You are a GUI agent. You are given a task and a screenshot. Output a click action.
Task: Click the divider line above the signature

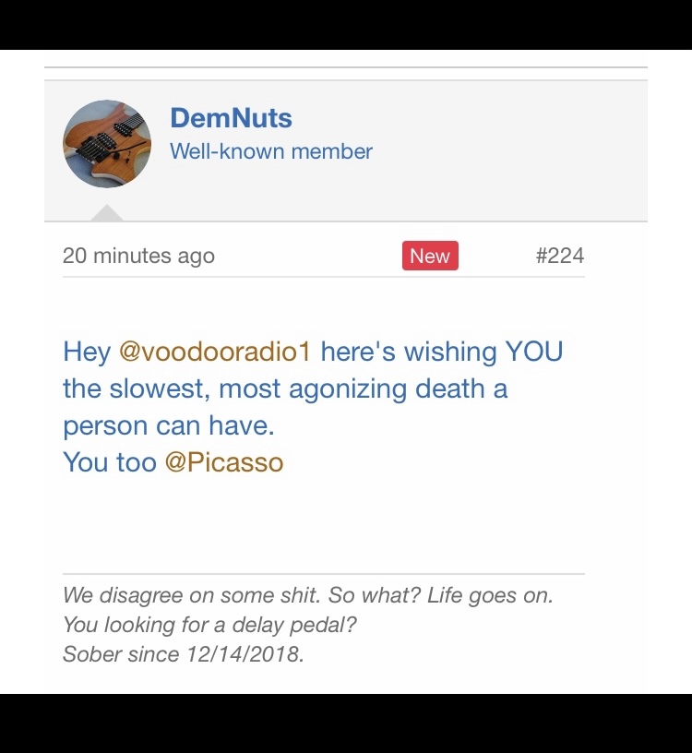pyautogui.click(x=324, y=574)
